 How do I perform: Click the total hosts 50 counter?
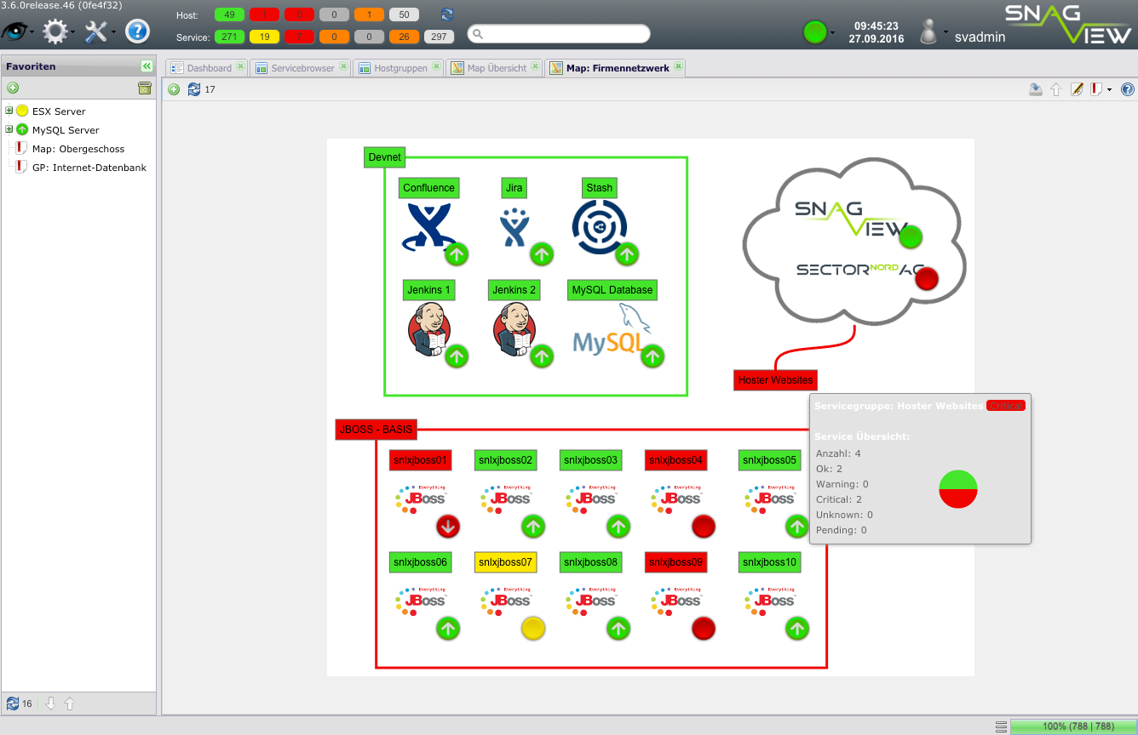(x=404, y=14)
